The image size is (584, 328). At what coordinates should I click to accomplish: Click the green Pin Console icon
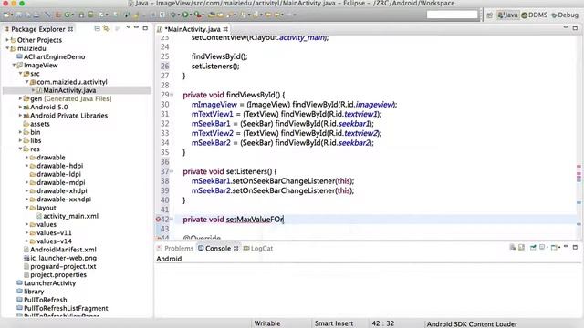pyautogui.click(x=533, y=247)
